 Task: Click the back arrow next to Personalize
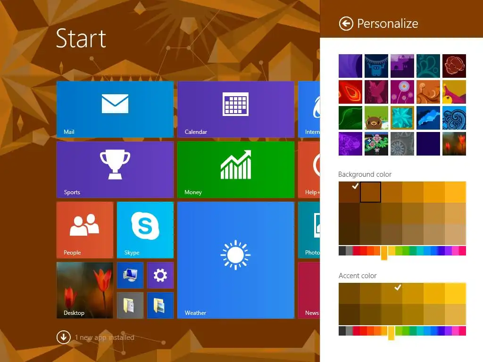(346, 24)
